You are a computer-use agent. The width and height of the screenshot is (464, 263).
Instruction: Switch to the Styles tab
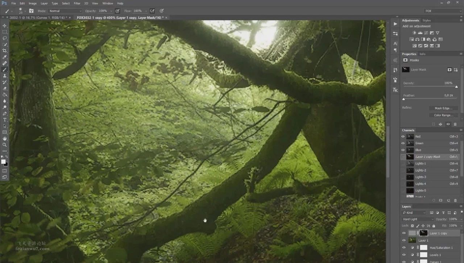point(427,21)
